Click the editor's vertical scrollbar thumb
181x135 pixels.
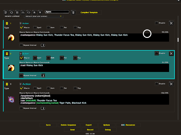[x=178, y=40]
